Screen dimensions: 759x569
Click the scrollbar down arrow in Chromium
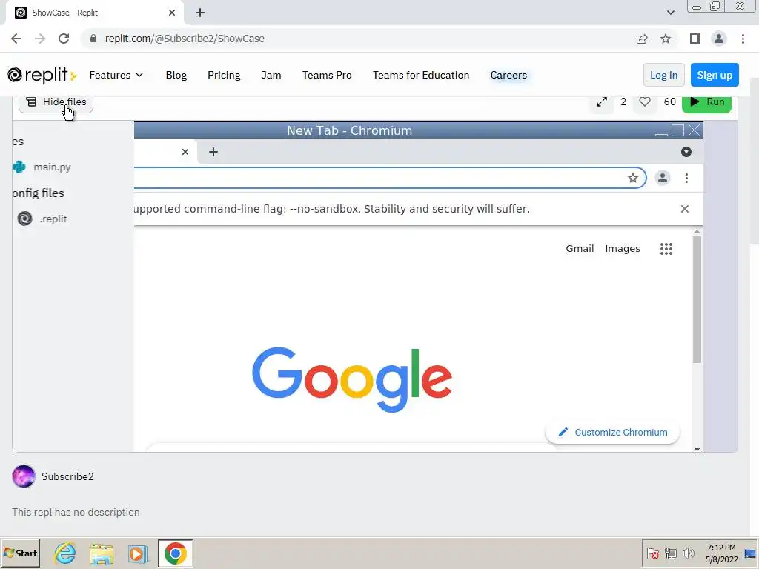click(697, 449)
